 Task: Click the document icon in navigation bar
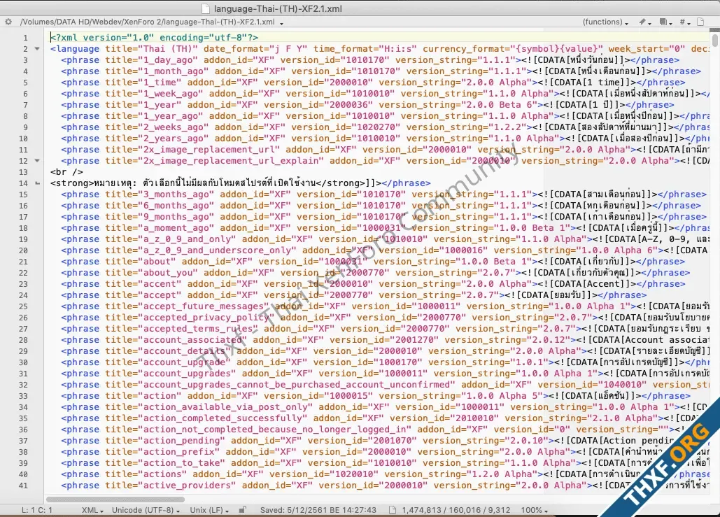(x=700, y=22)
